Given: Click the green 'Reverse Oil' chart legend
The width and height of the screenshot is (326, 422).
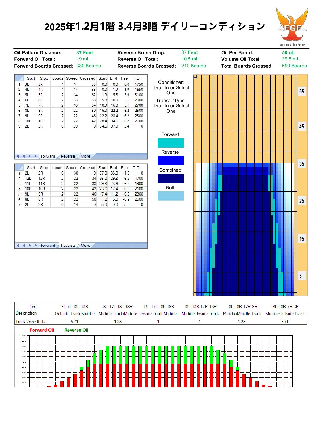Looking at the screenshot, I should [x=76, y=330].
